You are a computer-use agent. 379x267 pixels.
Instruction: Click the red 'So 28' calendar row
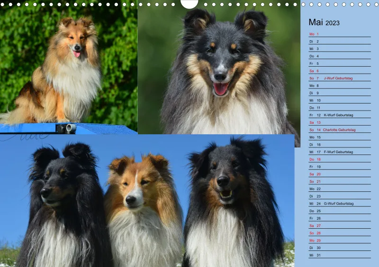point(340,233)
